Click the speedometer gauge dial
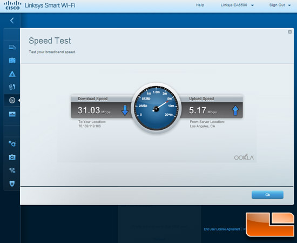The image size is (297, 243). click(x=156, y=108)
